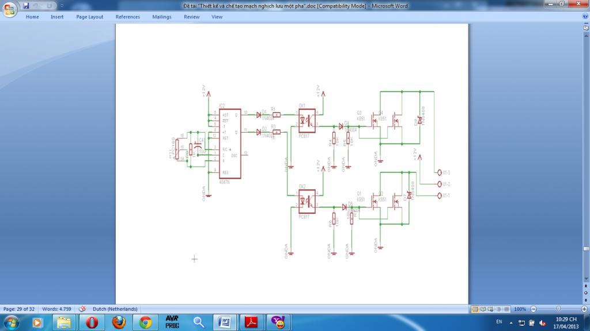Viewport: 590px width, 331px height.
Task: Open Adobe Reader from taskbar
Action: (252, 322)
